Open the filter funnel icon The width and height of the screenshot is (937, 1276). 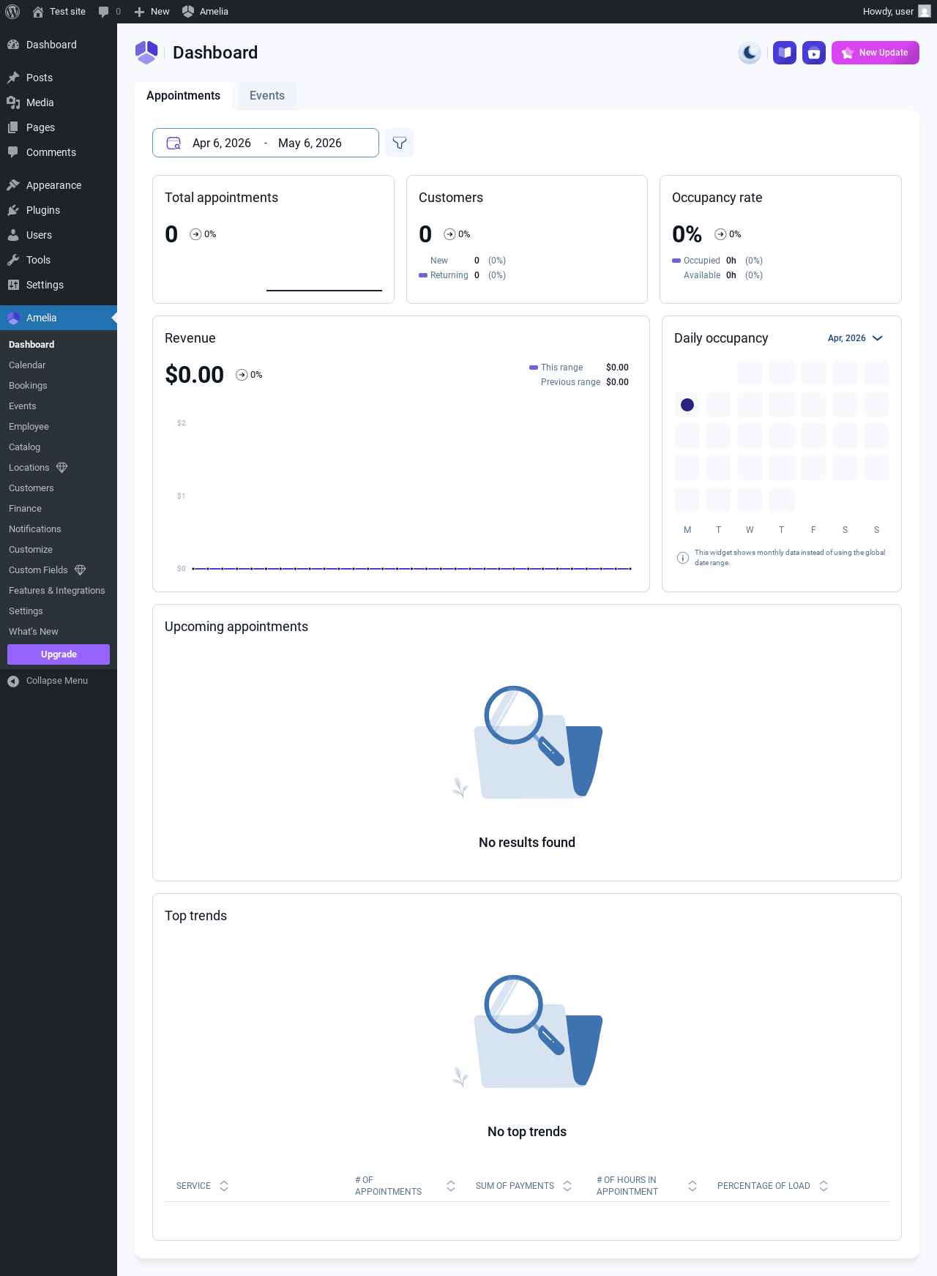tap(400, 143)
